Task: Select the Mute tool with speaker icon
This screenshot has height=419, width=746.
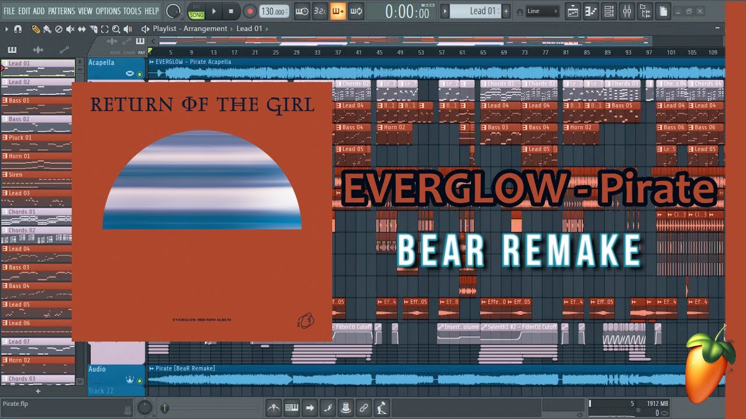Action: 70,29
